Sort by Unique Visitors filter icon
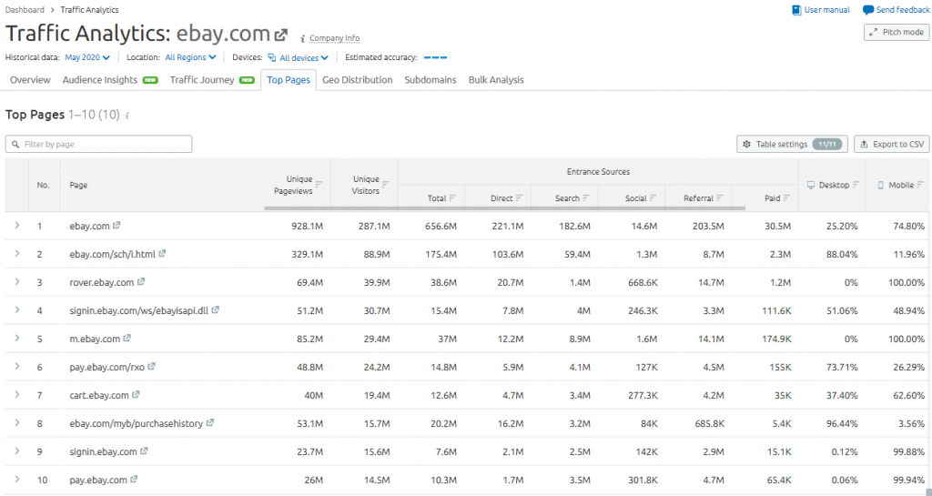The width and height of the screenshot is (932, 496). pos(386,184)
